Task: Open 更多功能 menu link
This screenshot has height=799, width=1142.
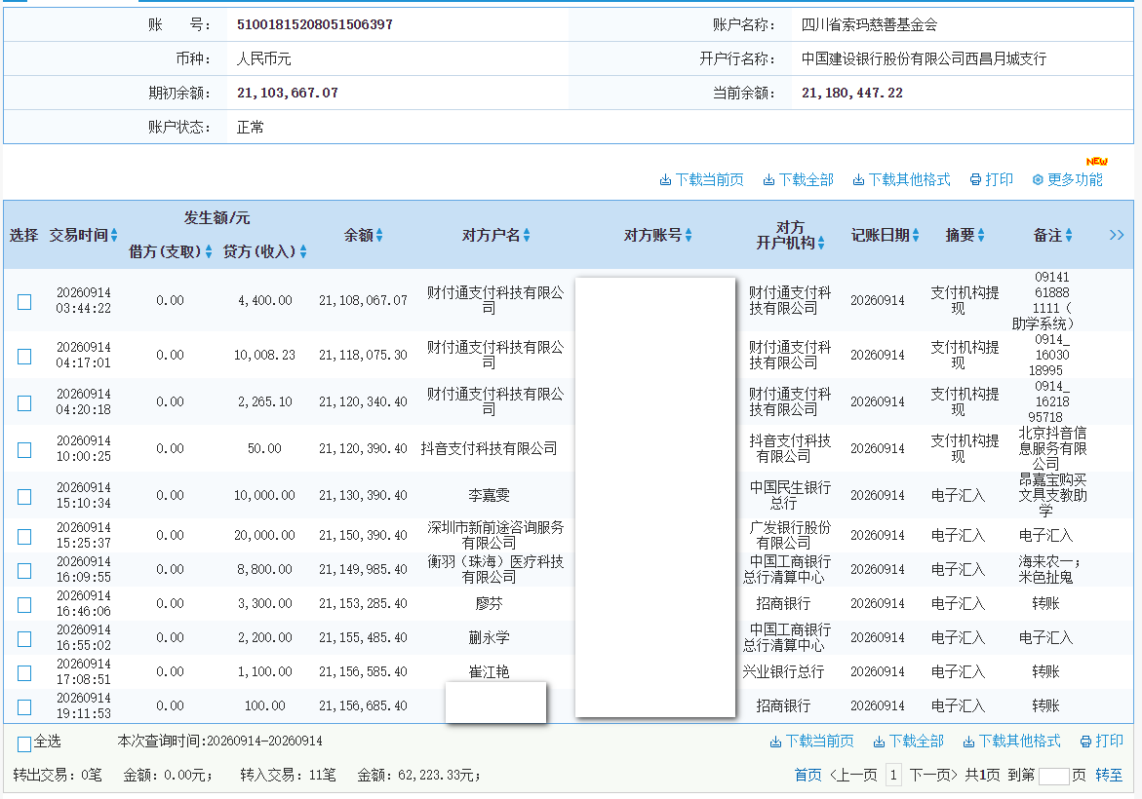Action: pyautogui.click(x=1075, y=179)
